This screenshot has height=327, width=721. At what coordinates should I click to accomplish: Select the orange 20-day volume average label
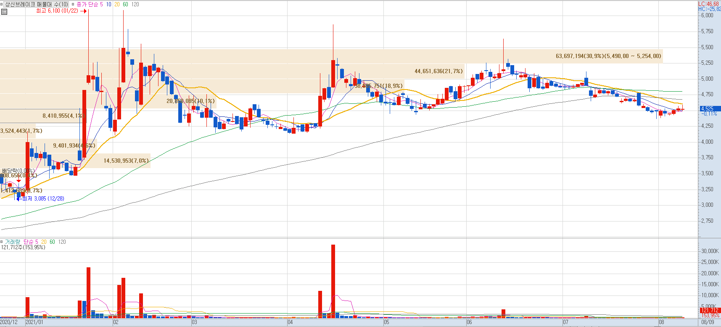tap(44, 242)
